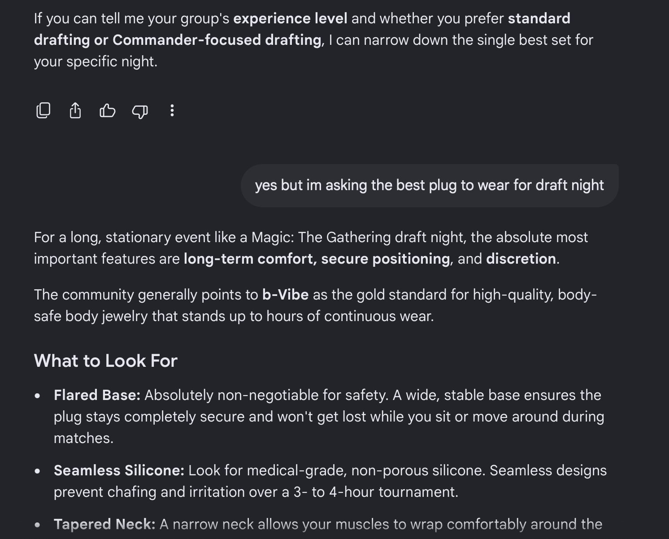Click the paragraph starting 'The community generally'
The height and width of the screenshot is (539, 669).
[315, 305]
